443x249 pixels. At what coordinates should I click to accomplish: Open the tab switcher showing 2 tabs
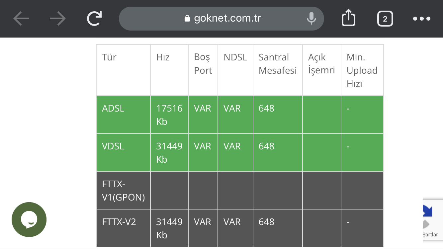[x=385, y=19]
